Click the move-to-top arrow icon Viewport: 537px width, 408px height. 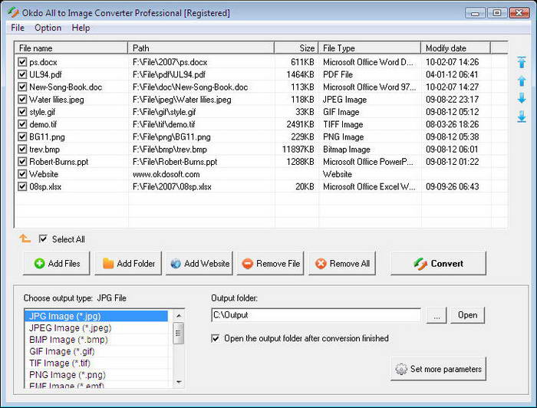point(522,62)
